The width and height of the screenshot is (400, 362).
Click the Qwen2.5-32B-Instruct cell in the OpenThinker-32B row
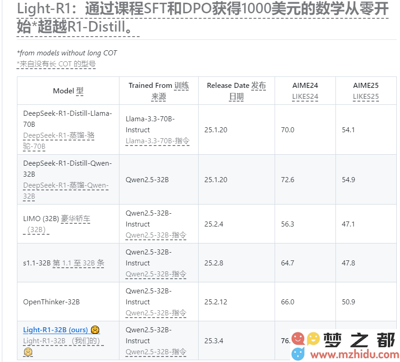point(159,302)
